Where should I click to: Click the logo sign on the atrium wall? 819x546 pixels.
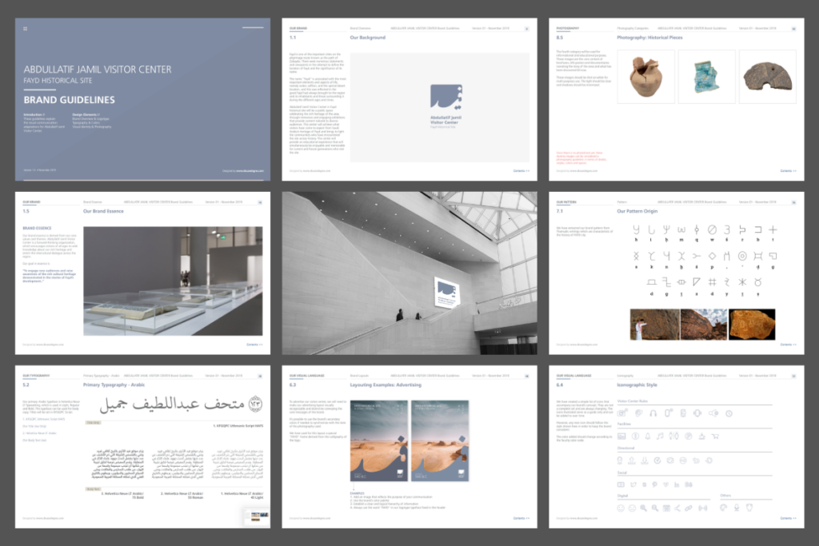pos(449,294)
